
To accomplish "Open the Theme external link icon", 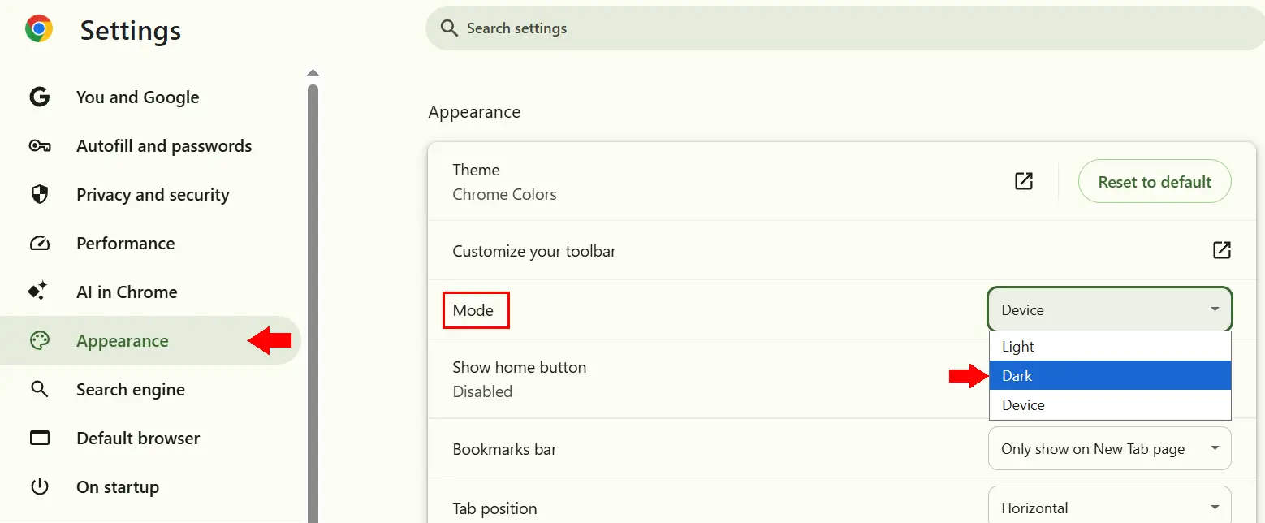I will [1024, 181].
